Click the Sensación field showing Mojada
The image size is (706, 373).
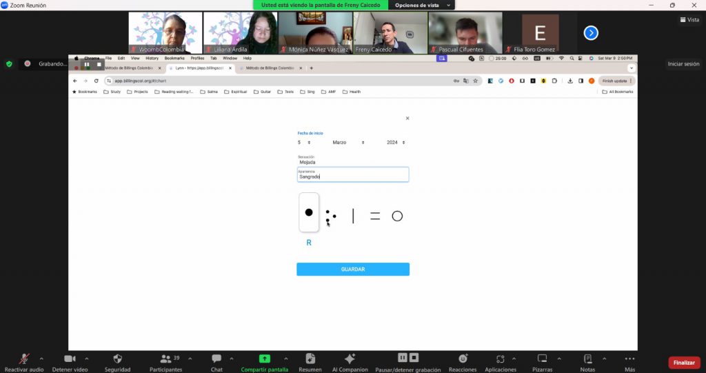pos(353,161)
